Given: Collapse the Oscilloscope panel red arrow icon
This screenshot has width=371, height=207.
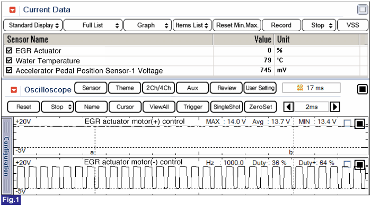Looking at the screenshot, I should coord(14,90).
